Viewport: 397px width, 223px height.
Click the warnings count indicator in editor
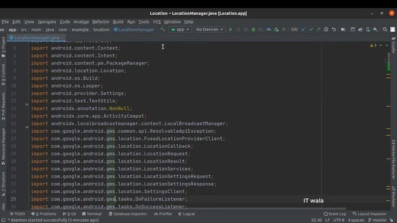373,45
